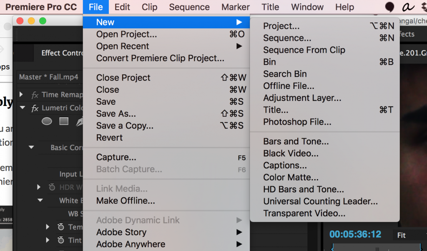
Task: Choose Sequence From Clip
Action: click(x=324, y=50)
